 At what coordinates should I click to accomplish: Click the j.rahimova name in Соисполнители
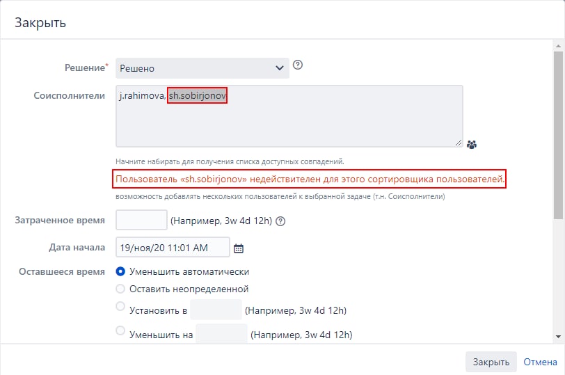coord(143,96)
